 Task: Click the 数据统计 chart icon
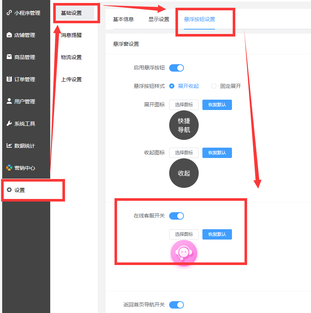pos(9,145)
